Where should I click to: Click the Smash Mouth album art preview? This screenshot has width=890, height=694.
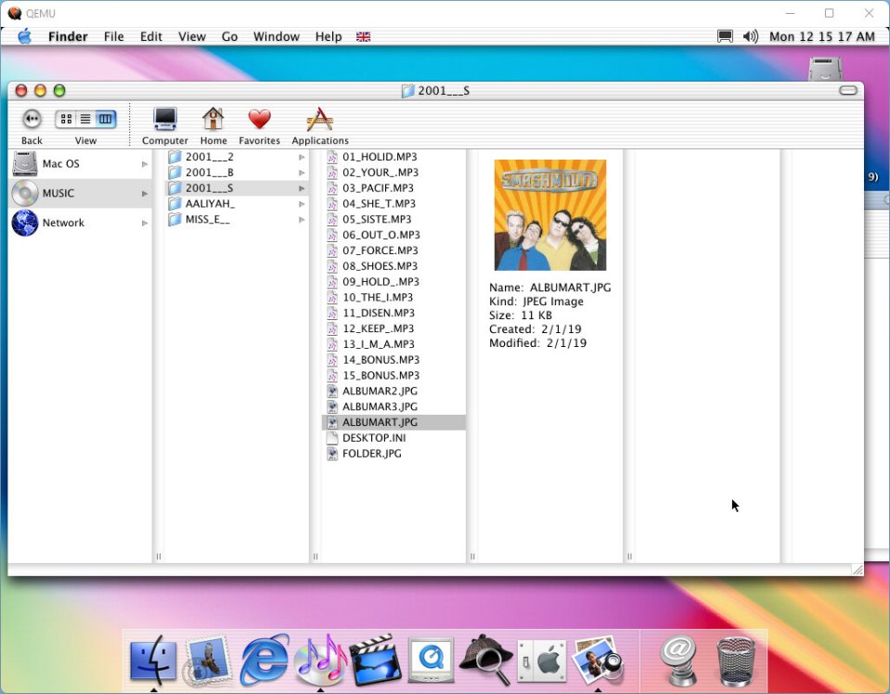click(x=549, y=215)
